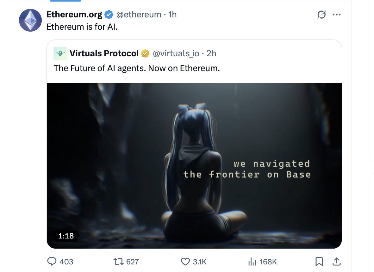Click the Grok explain post icon
This screenshot has height=272, width=374.
[321, 15]
